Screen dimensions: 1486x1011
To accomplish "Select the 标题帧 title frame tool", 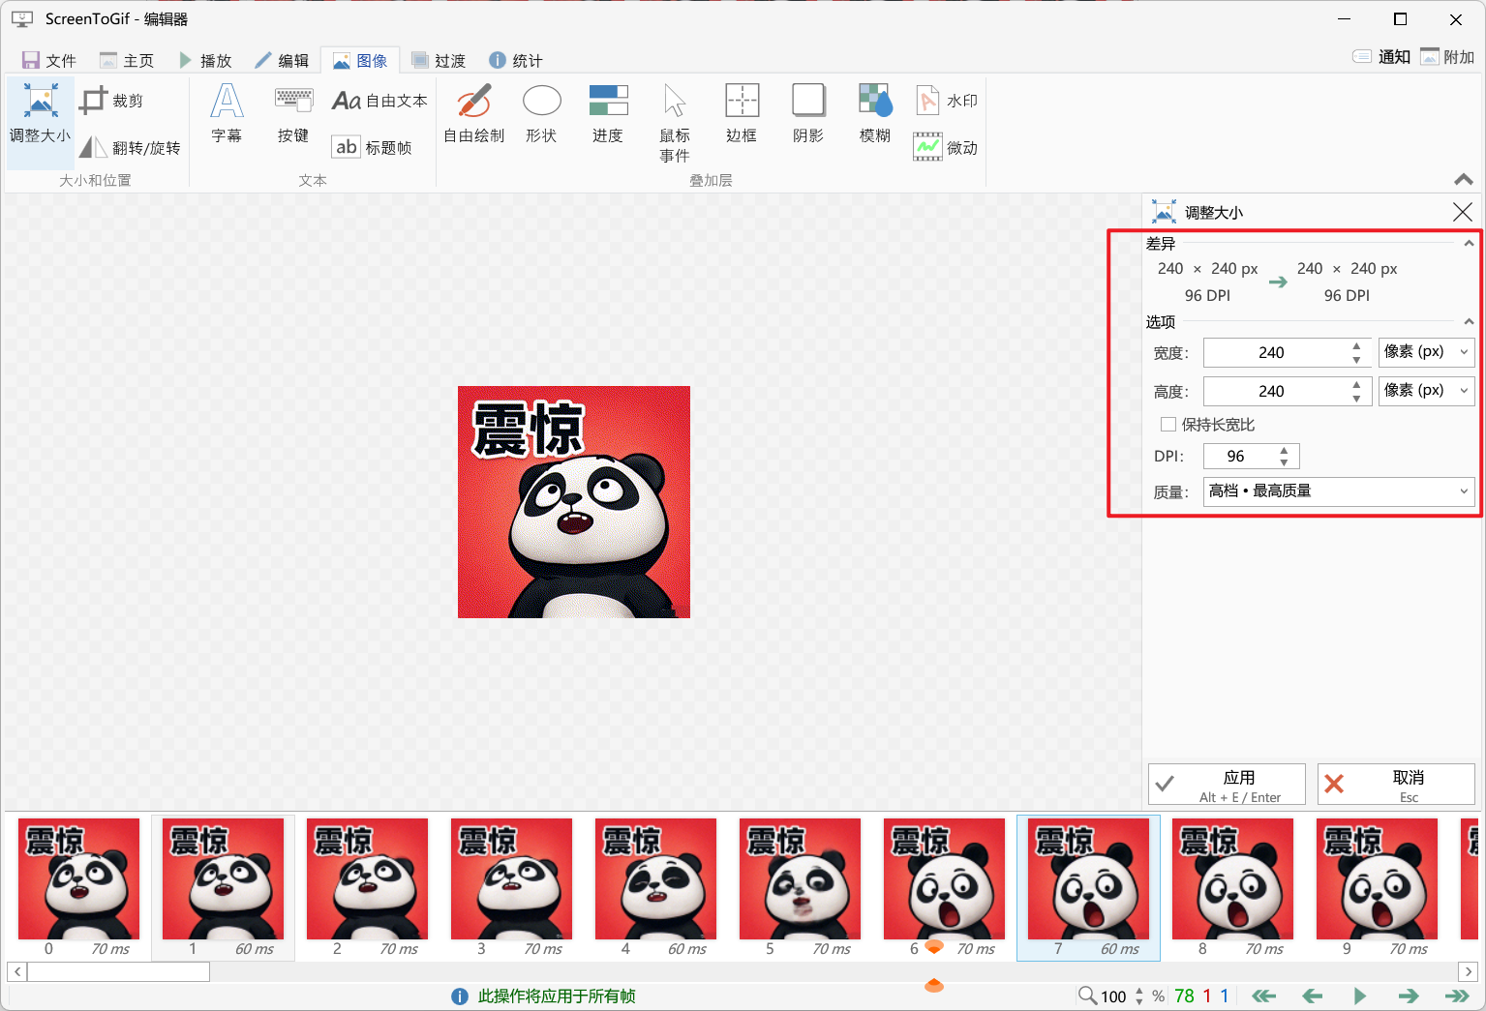I will [373, 147].
